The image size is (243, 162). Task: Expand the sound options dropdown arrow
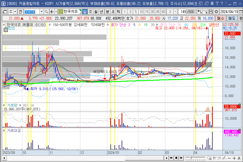click(56, 12)
